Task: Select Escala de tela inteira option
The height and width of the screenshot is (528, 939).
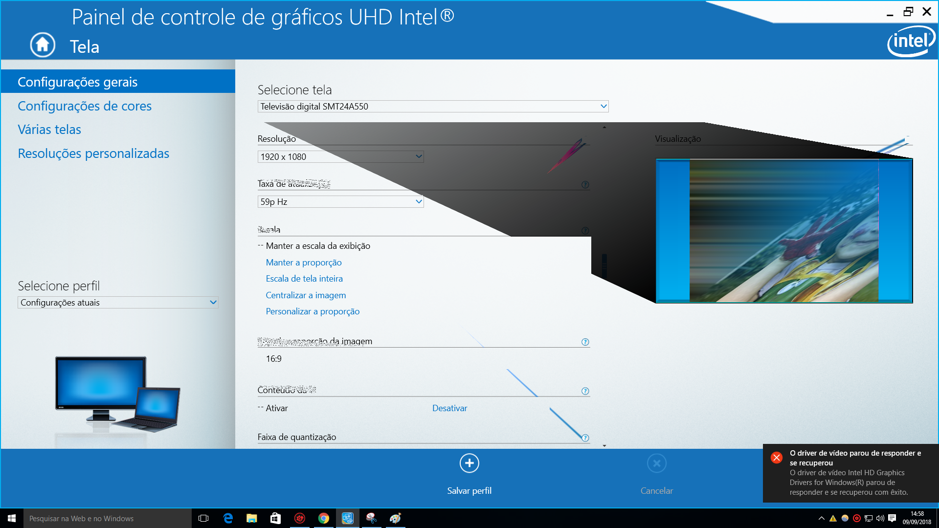Action: pos(304,279)
